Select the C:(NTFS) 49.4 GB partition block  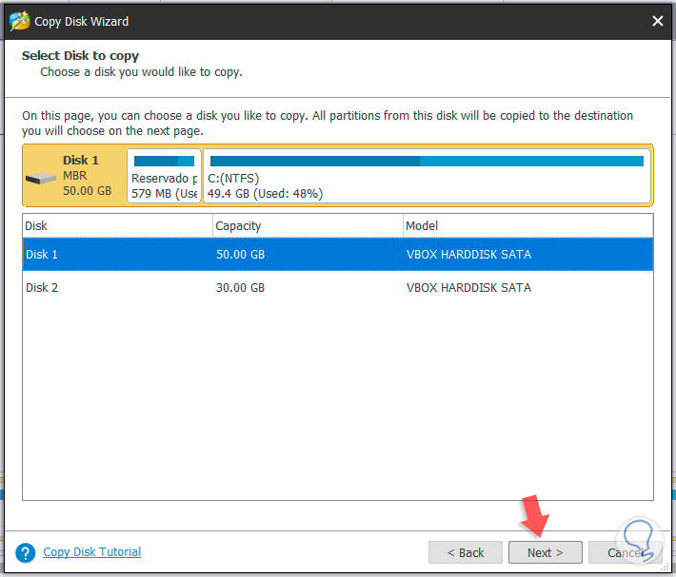pyautogui.click(x=427, y=177)
